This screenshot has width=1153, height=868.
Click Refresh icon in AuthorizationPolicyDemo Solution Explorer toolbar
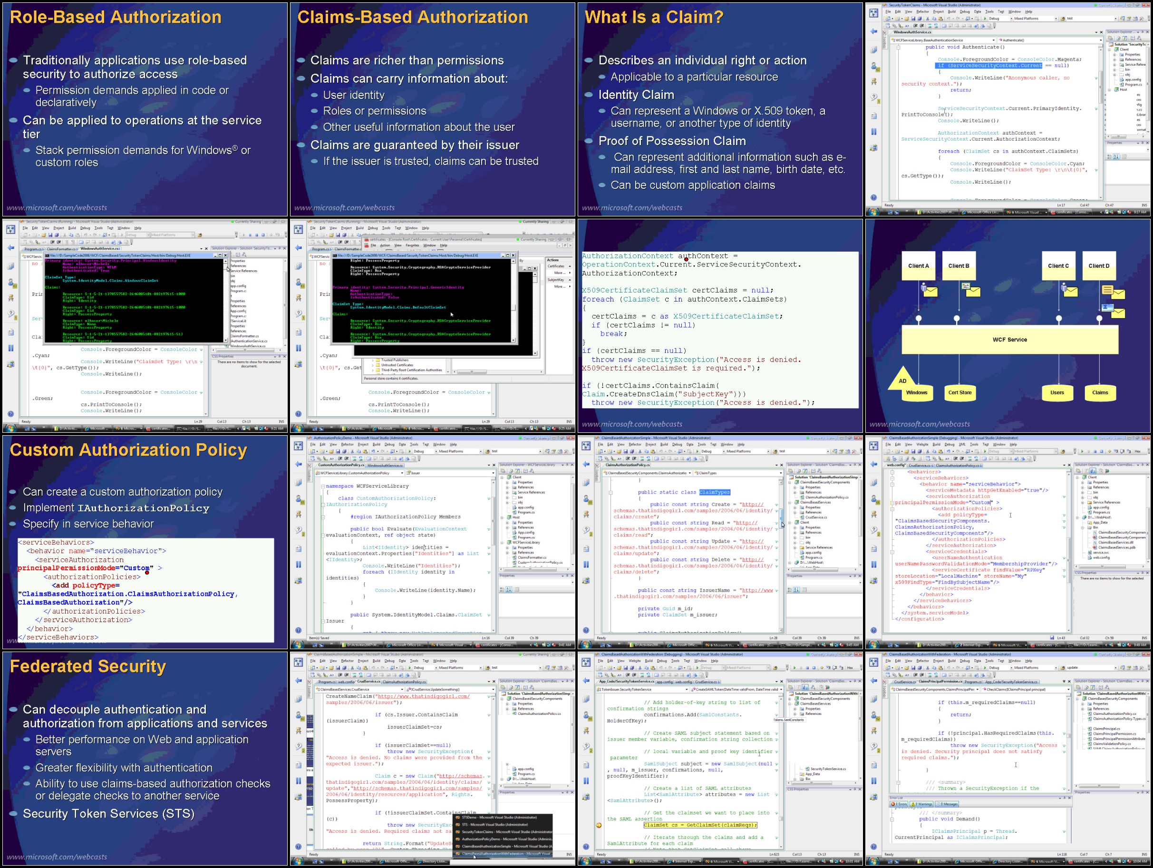(x=518, y=471)
